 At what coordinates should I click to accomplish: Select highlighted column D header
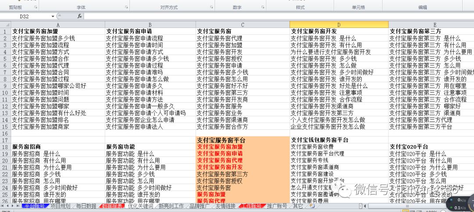(339, 24)
